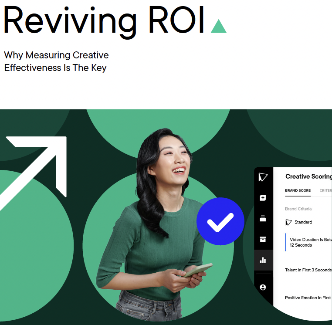Select the Video Duration criterion row
This screenshot has height=325, width=332.
click(308, 242)
